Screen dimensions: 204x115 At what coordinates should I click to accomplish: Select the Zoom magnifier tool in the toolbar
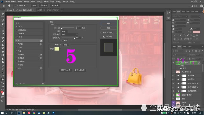click(x=3, y=83)
